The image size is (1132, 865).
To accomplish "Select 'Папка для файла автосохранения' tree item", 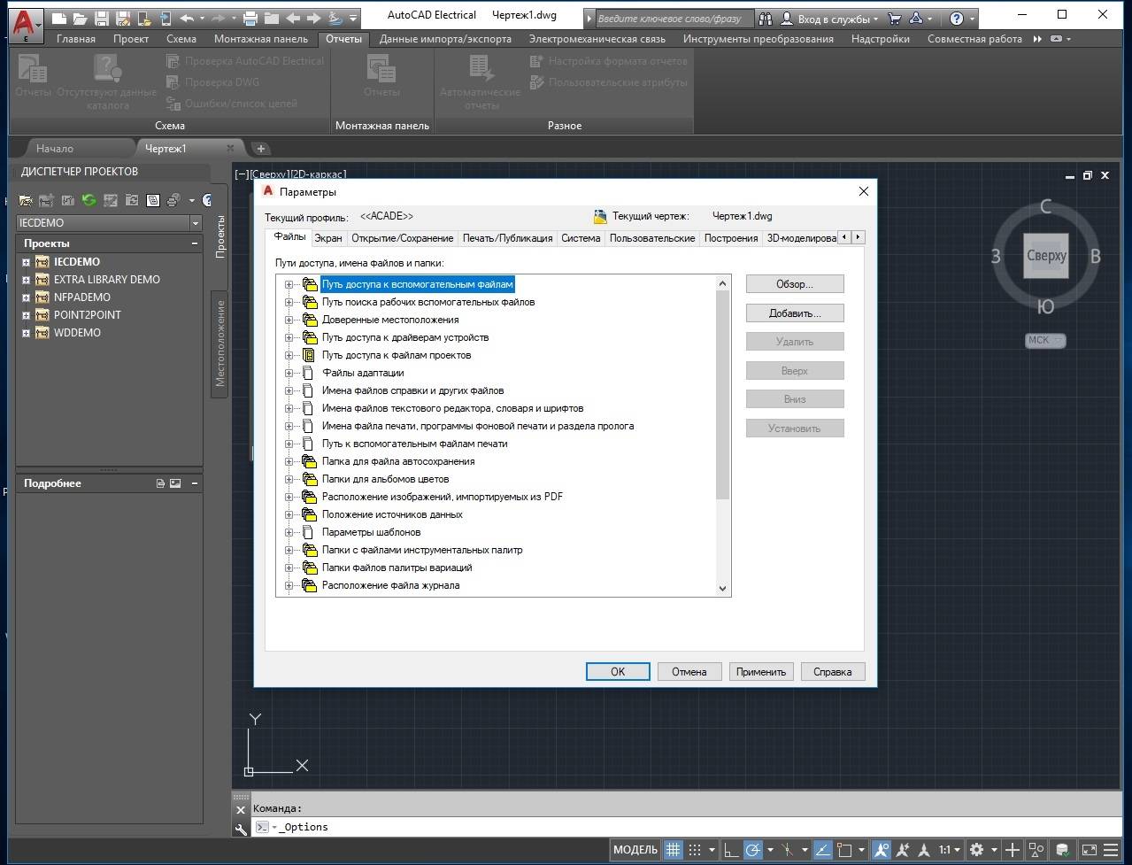I will point(398,461).
